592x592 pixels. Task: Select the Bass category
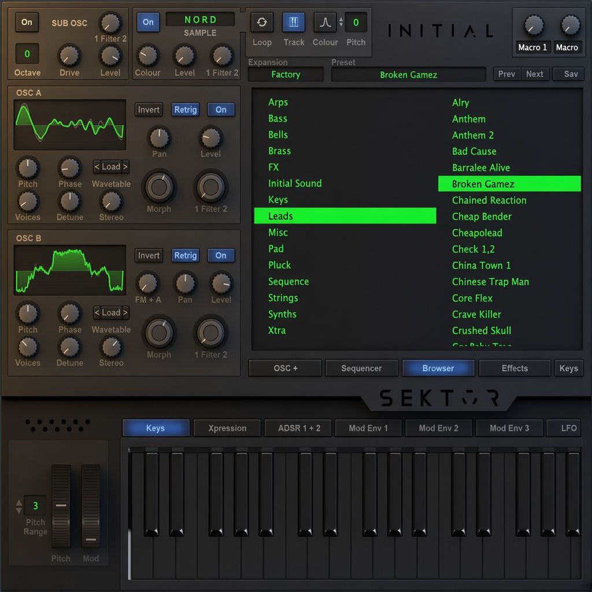click(x=278, y=119)
